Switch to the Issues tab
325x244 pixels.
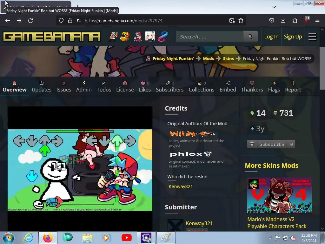tap(63, 87)
